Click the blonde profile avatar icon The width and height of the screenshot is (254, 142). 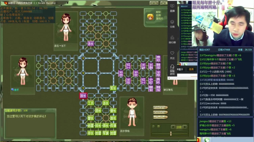[x=150, y=17]
